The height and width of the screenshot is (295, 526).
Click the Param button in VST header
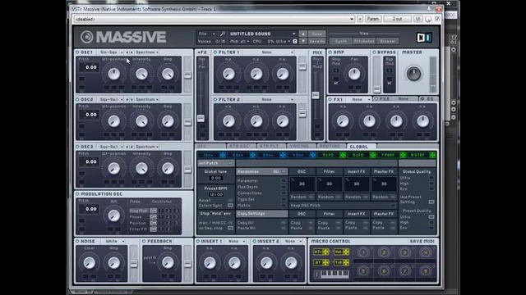(x=372, y=19)
